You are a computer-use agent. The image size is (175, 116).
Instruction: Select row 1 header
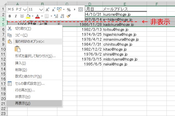pos(3,9)
